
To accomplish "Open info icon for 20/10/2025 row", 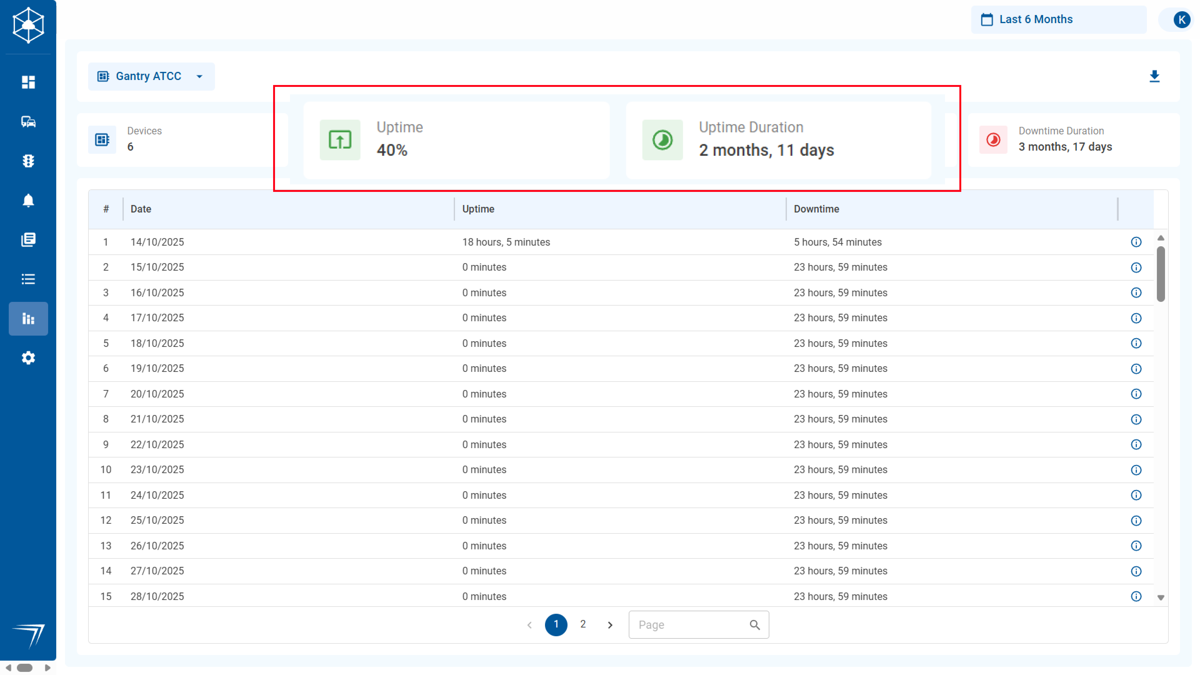I will (1136, 394).
